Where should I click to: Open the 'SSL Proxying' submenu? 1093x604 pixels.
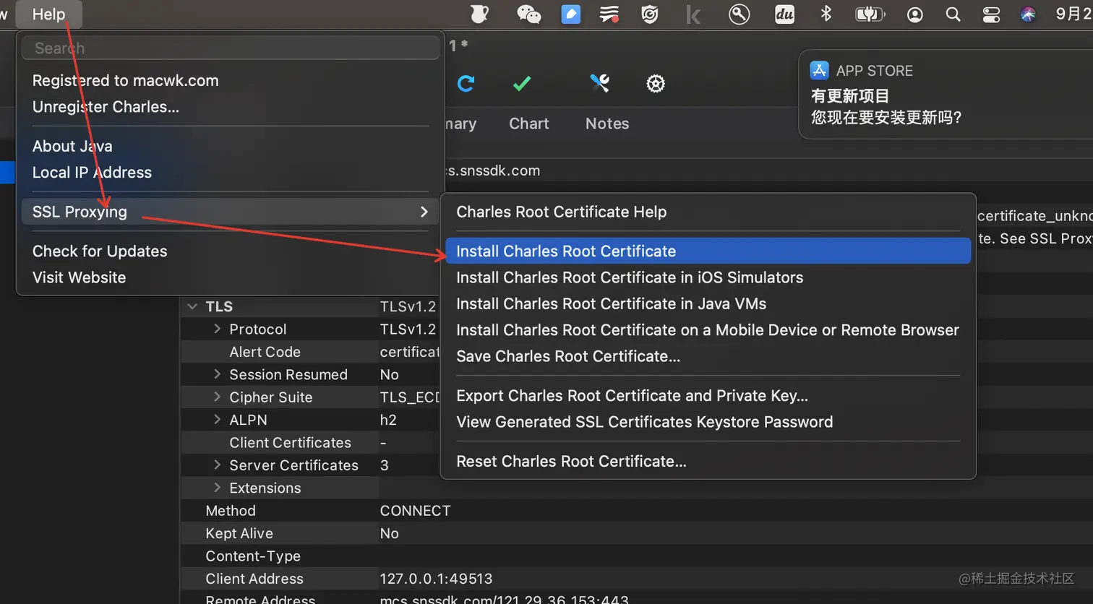[x=230, y=212]
